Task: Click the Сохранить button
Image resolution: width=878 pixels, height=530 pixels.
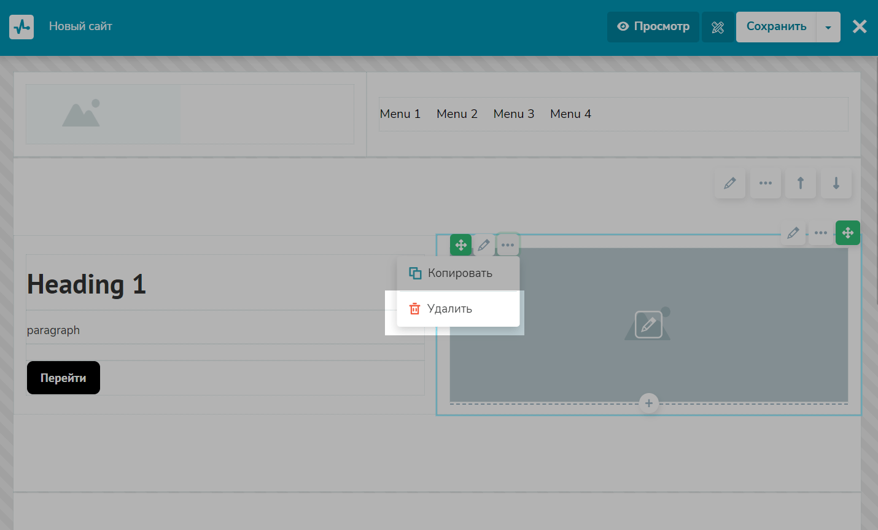Action: (x=776, y=27)
